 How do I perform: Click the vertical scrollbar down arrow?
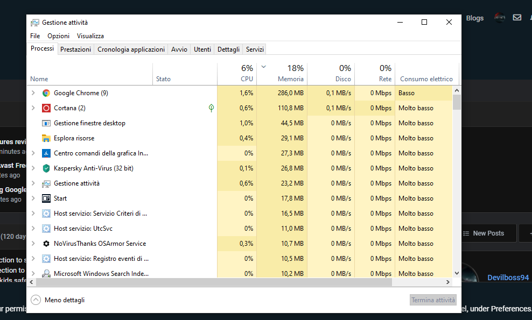457,273
